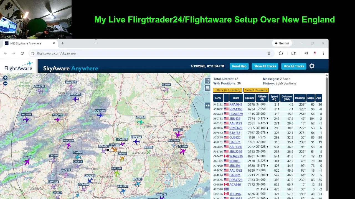The width and height of the screenshot is (355, 199).
Task: Open UCA4829 flight link
Action: tap(236, 114)
